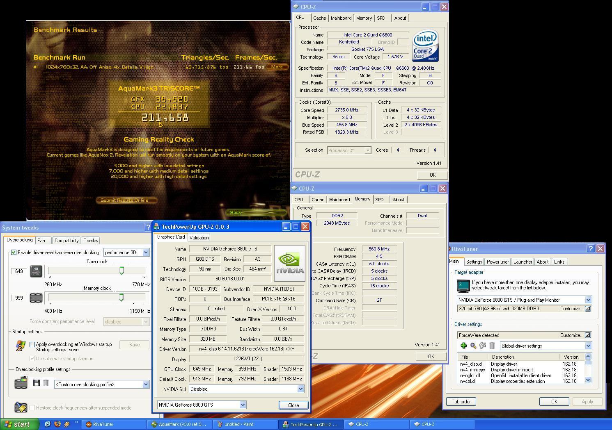Delete overclocking profile with trash icon
The image size is (612, 430).
[x=46, y=383]
